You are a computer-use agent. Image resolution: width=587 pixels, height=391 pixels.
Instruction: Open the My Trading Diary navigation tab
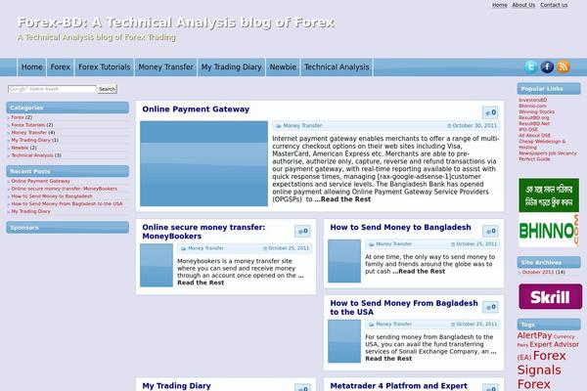(231, 67)
